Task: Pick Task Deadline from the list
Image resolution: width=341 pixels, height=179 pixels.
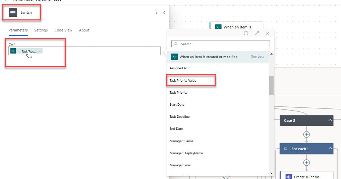Action: tap(180, 116)
